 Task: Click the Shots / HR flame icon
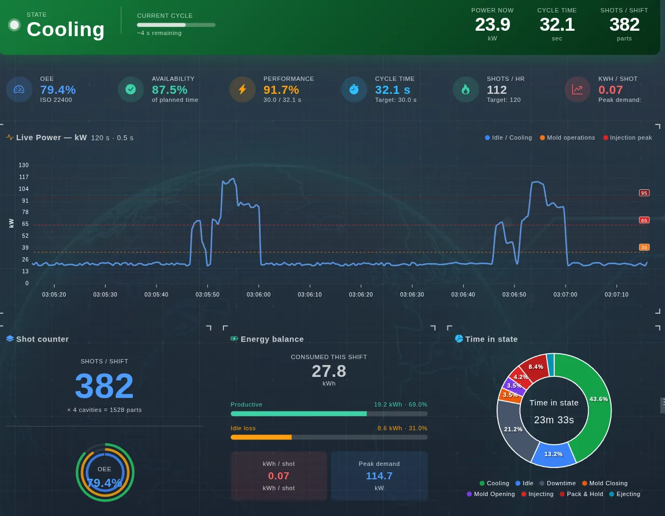coord(466,90)
